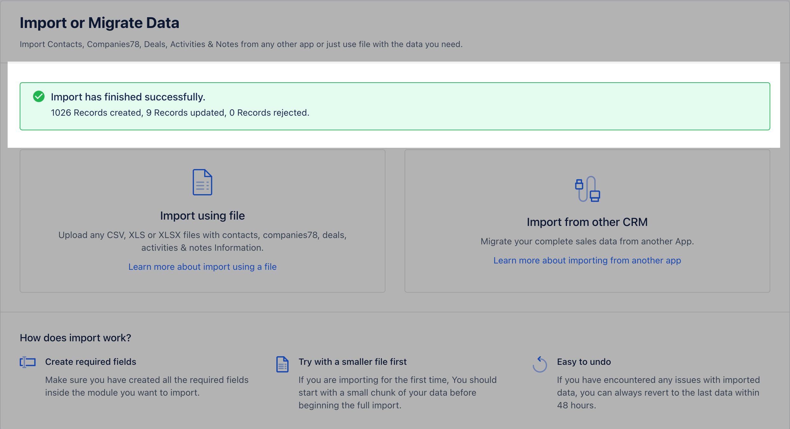The image size is (790, 429).
Task: Click the page subtitle about importing Contacts
Action: click(x=241, y=44)
